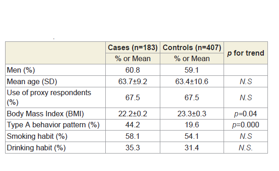Select the Body Mass Index (BMI) label
Viewport: 279px width, 171px height.
45,114
